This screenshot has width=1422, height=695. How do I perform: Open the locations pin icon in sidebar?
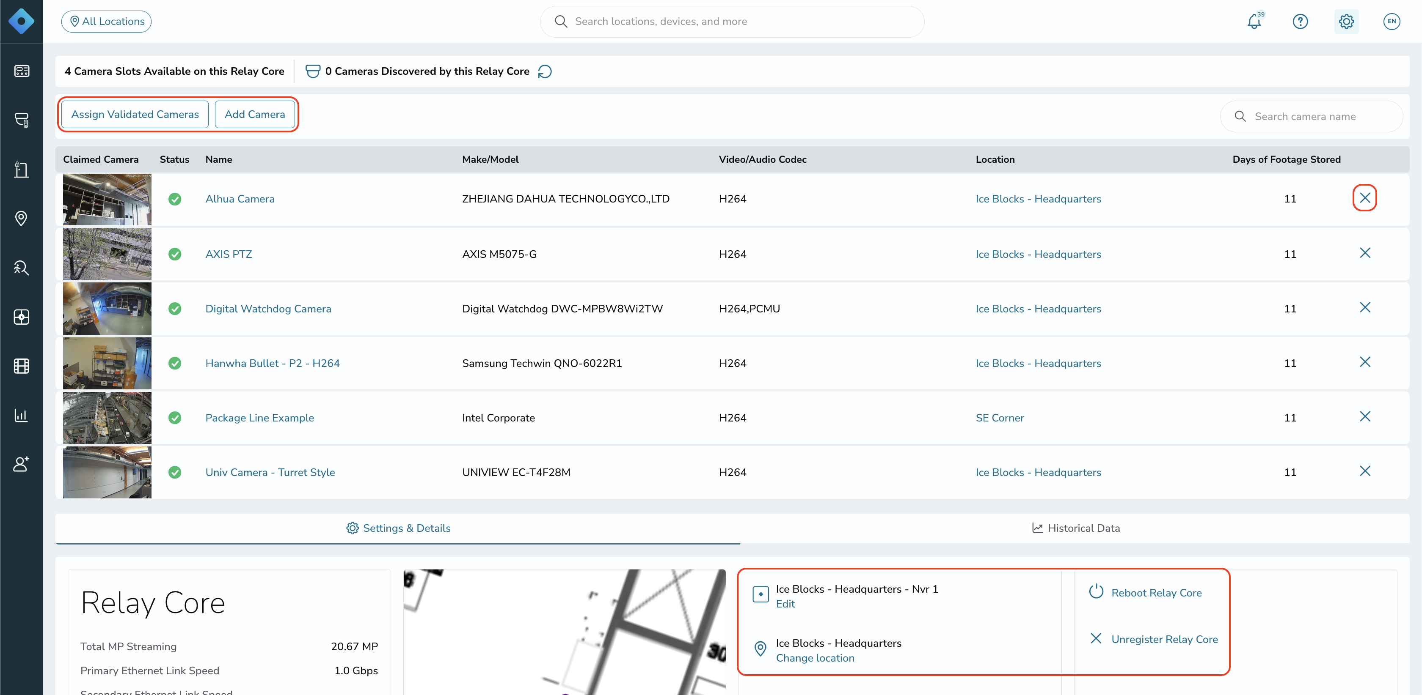click(22, 219)
